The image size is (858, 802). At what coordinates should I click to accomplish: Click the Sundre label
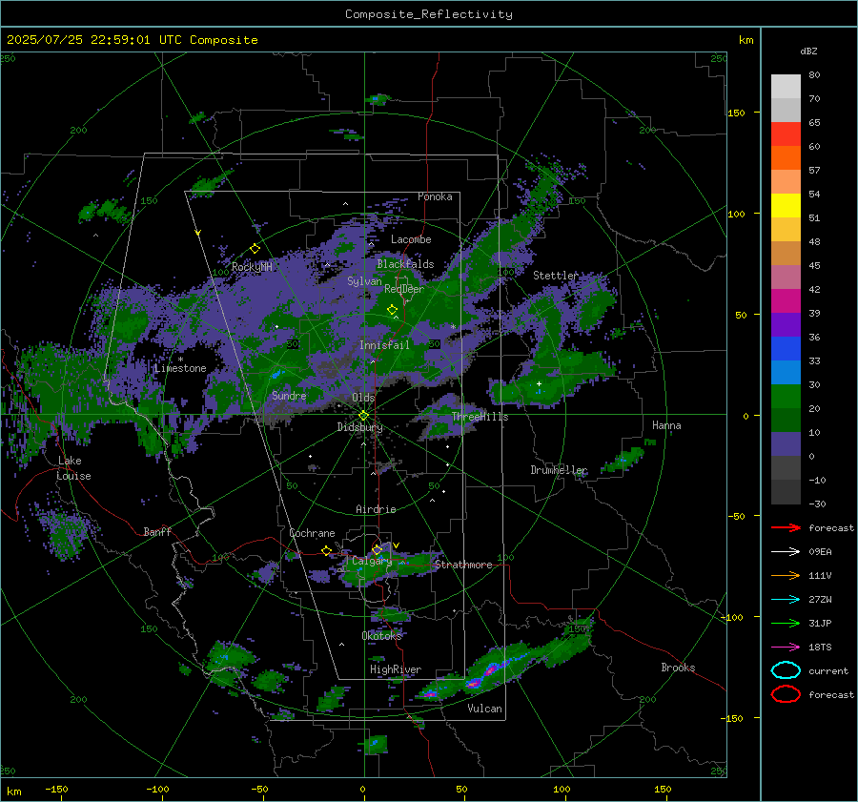(x=289, y=396)
